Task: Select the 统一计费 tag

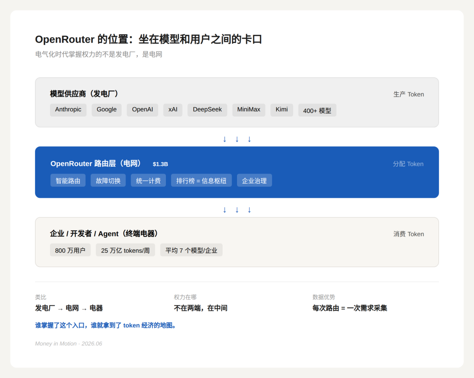Action: (x=148, y=181)
